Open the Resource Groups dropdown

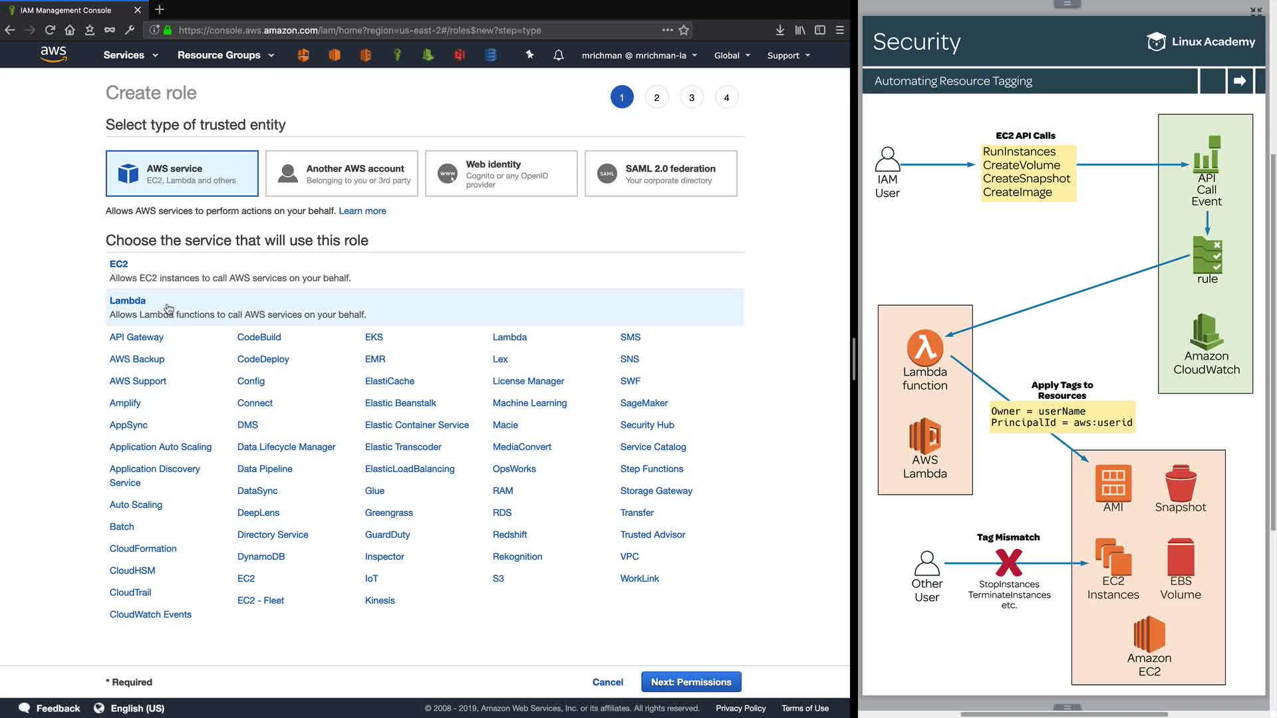pos(225,55)
